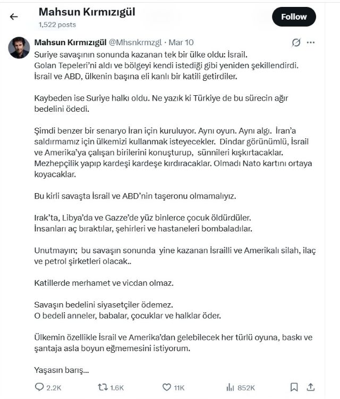Open the Mar 10 post timestamp

(182, 43)
